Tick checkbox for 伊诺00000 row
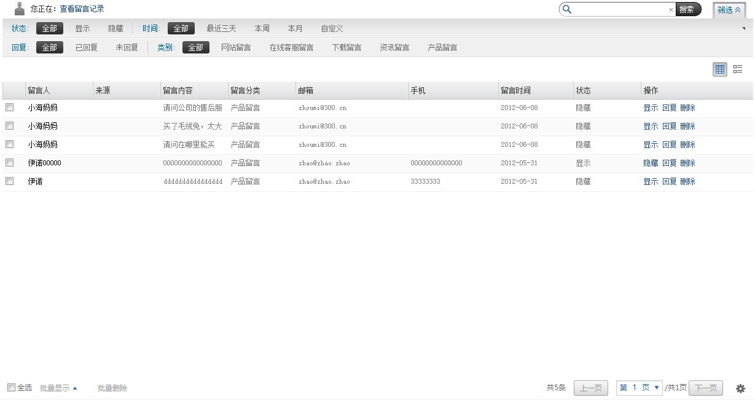Screen dimensions: 755x400 (x=10, y=163)
